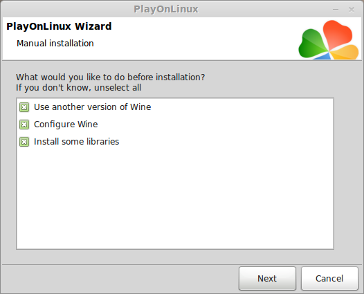Click empty space in the options list box
Viewport: 364px width, 294px height.
click(x=175, y=197)
